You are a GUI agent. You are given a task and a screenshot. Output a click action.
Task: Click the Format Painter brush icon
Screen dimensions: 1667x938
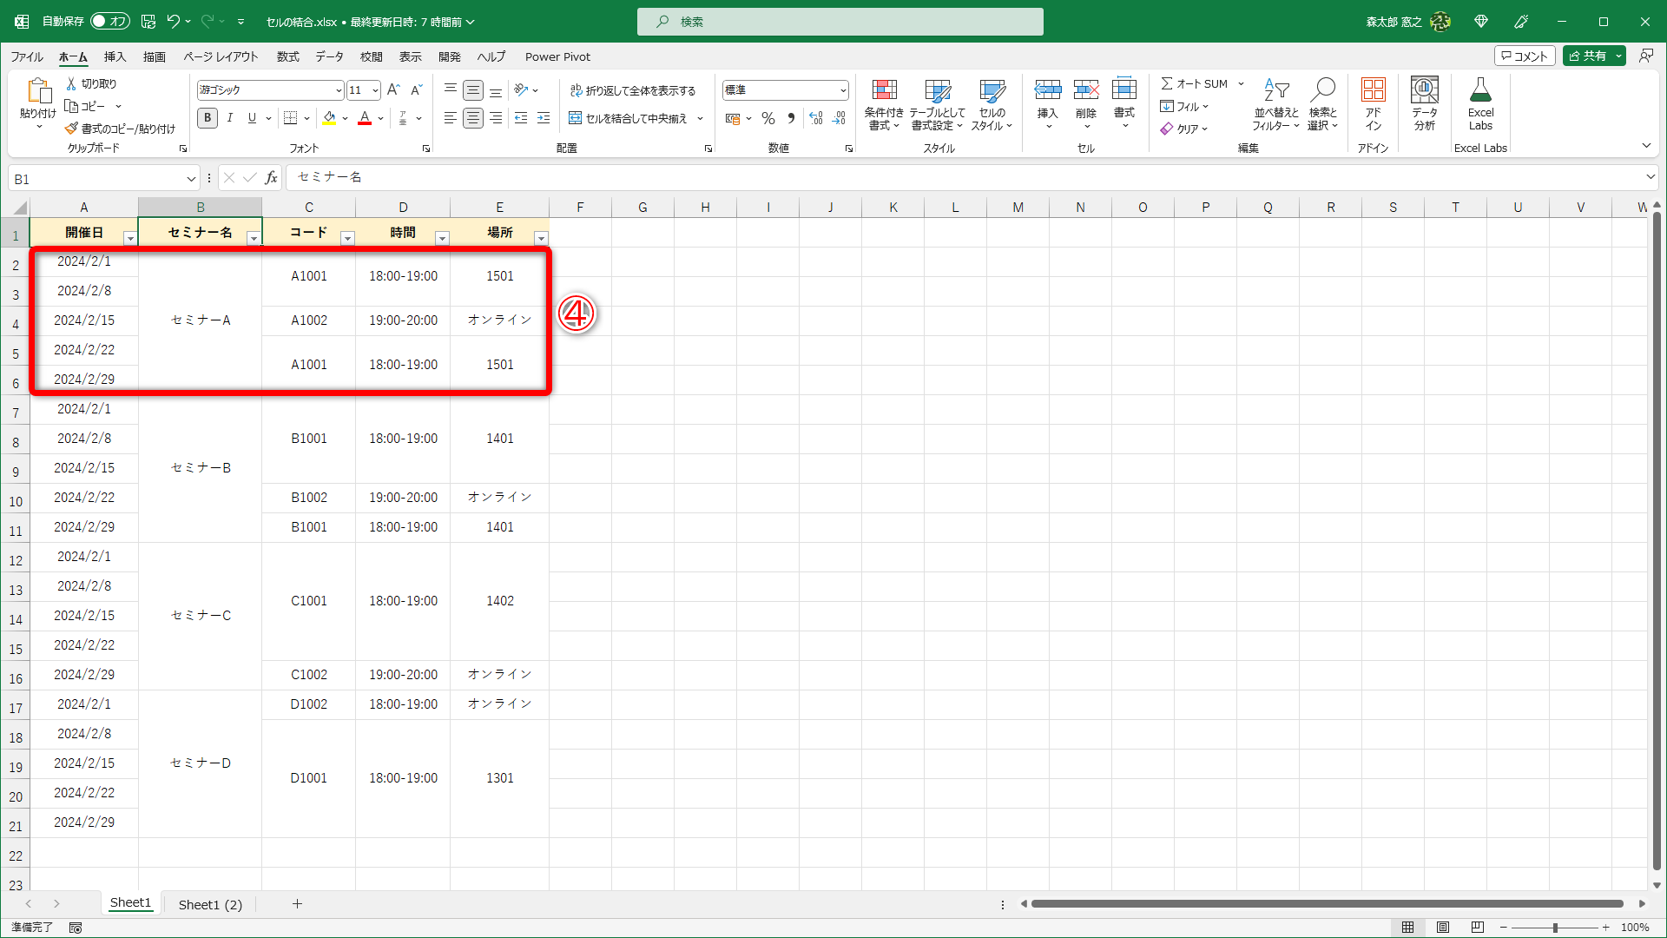point(71,129)
